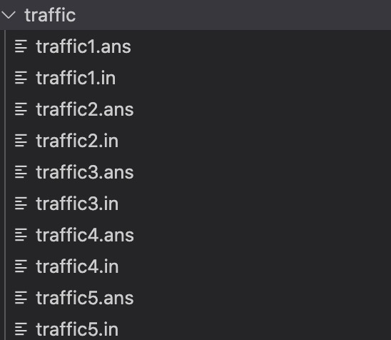Screen dimensions: 391x340
Task: Open traffic4.in file
Action: tap(77, 267)
